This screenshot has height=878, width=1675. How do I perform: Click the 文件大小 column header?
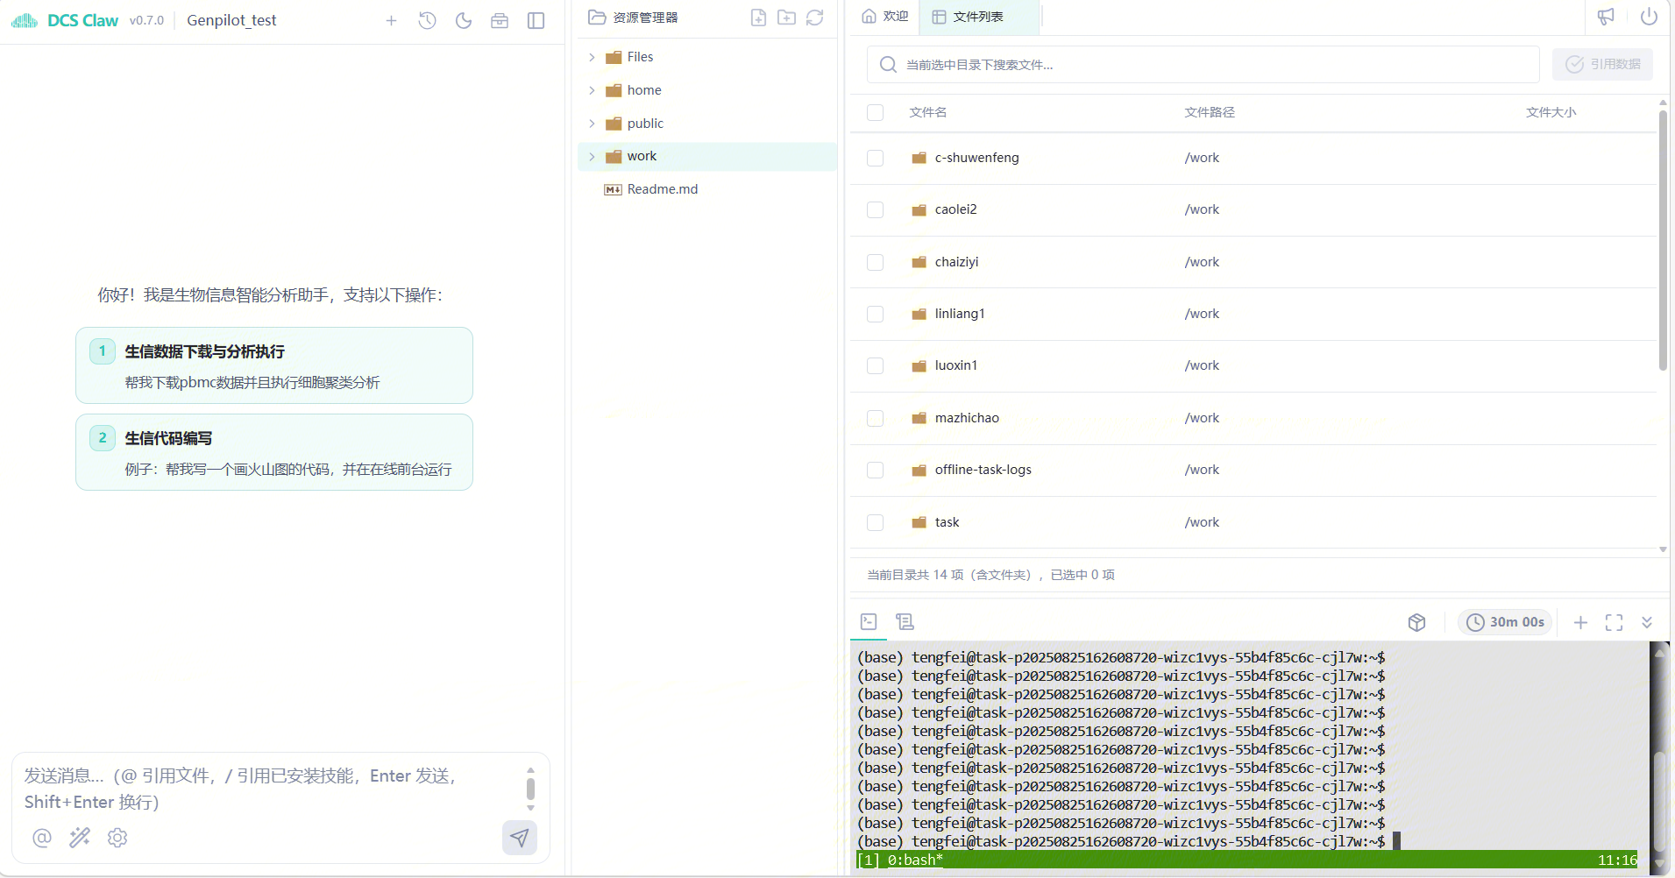pyautogui.click(x=1551, y=112)
